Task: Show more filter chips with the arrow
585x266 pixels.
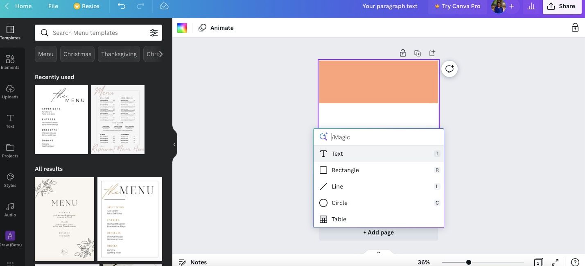Action: [160, 54]
